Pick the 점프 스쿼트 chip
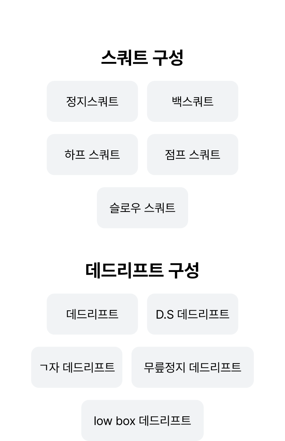Screen dimensions: 285x441 [192, 154]
